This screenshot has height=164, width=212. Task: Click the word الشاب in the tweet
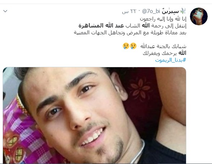(x=133, y=26)
